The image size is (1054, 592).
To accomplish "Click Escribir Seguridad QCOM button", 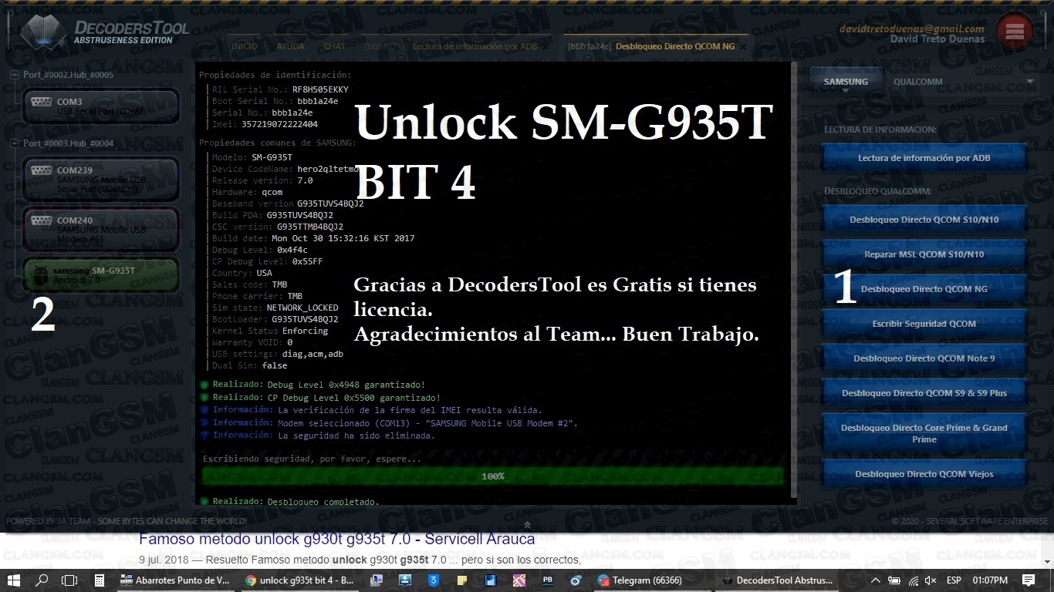I will tap(924, 324).
